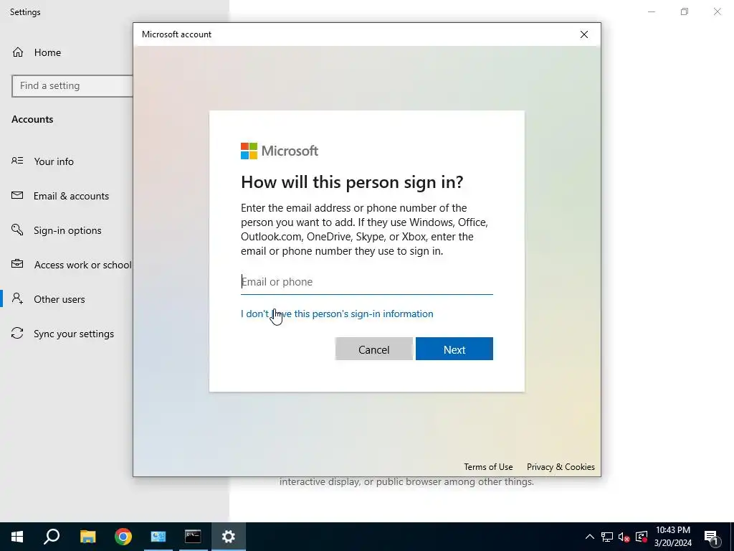This screenshot has height=551, width=734.
Task: Open the Windows Start menu
Action: pos(17,537)
